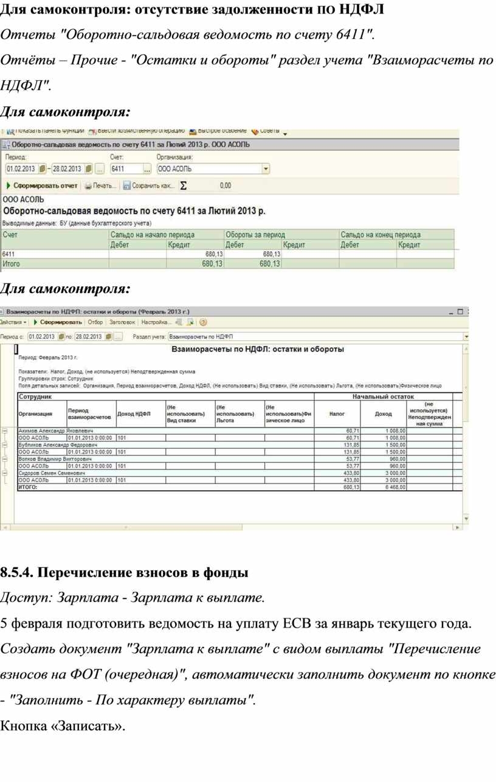Screen dimensions: 496x782
Task: Click header Сальдо на начало периода
Action: (166, 235)
